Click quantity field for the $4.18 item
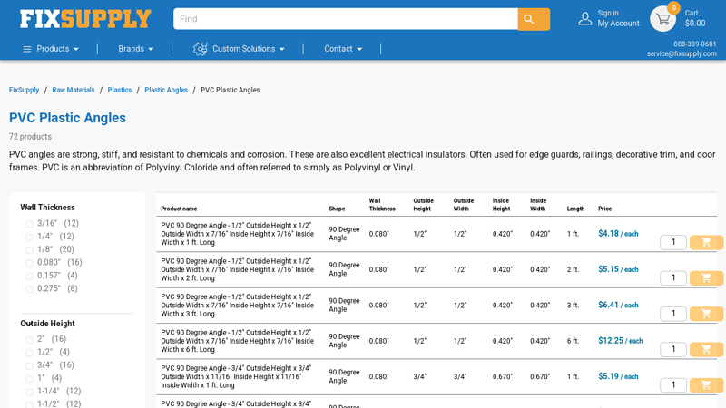Viewport: 726px width, 408px height. pyautogui.click(x=673, y=242)
